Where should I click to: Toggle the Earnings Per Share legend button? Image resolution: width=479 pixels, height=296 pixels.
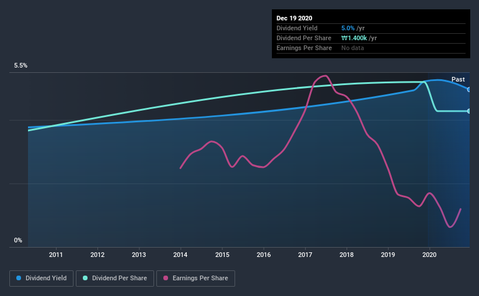click(195, 279)
